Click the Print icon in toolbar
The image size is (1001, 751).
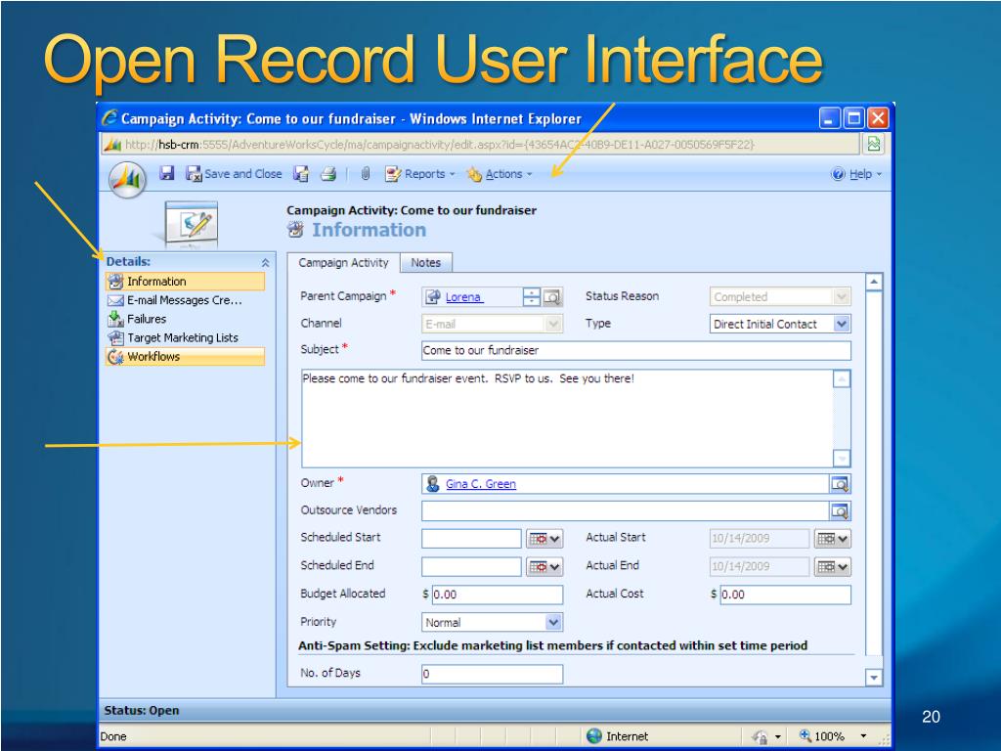pyautogui.click(x=328, y=174)
